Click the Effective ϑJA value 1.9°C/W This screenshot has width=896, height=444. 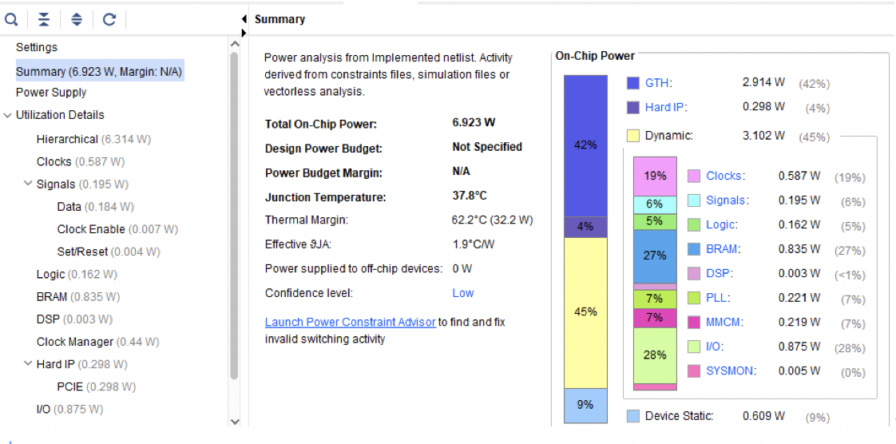click(x=473, y=244)
